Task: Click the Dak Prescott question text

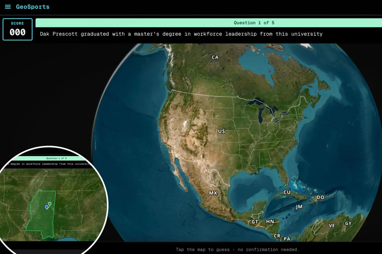Action: 181,34
